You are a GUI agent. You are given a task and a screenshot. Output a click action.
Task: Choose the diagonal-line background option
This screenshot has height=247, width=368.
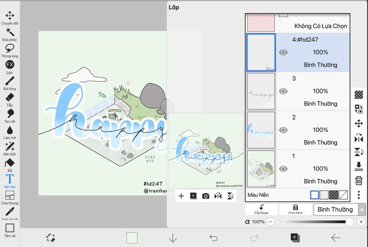(343, 195)
